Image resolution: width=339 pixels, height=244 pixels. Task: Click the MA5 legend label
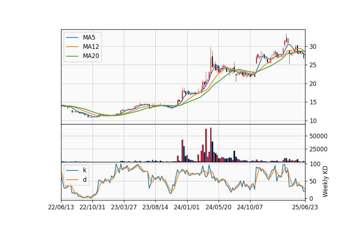click(x=89, y=37)
